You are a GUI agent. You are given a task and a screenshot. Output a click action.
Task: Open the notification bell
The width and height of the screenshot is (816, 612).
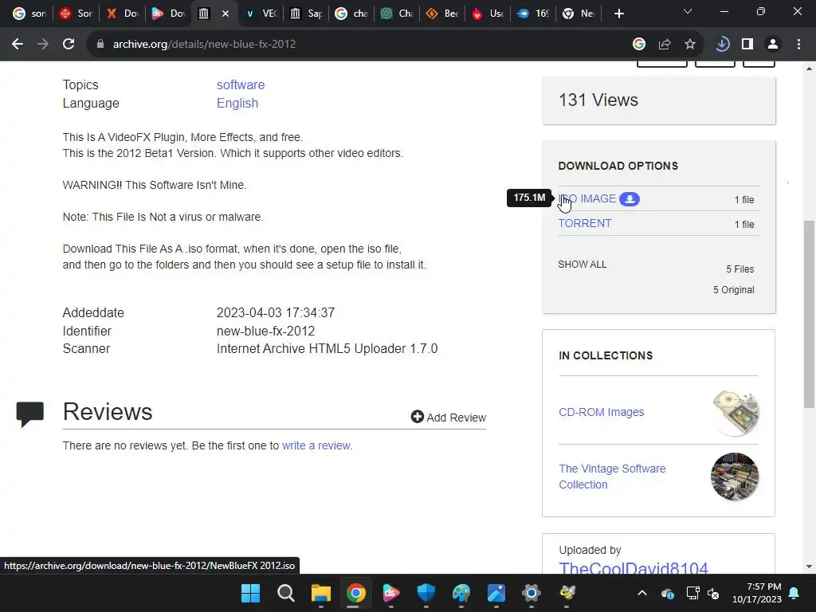[x=794, y=593]
